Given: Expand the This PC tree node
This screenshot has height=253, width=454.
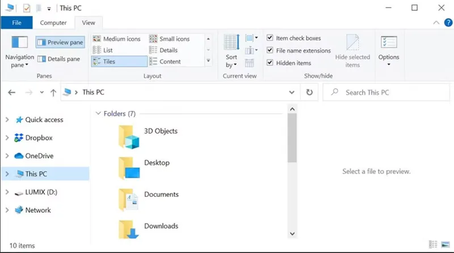Looking at the screenshot, I should coord(7,174).
